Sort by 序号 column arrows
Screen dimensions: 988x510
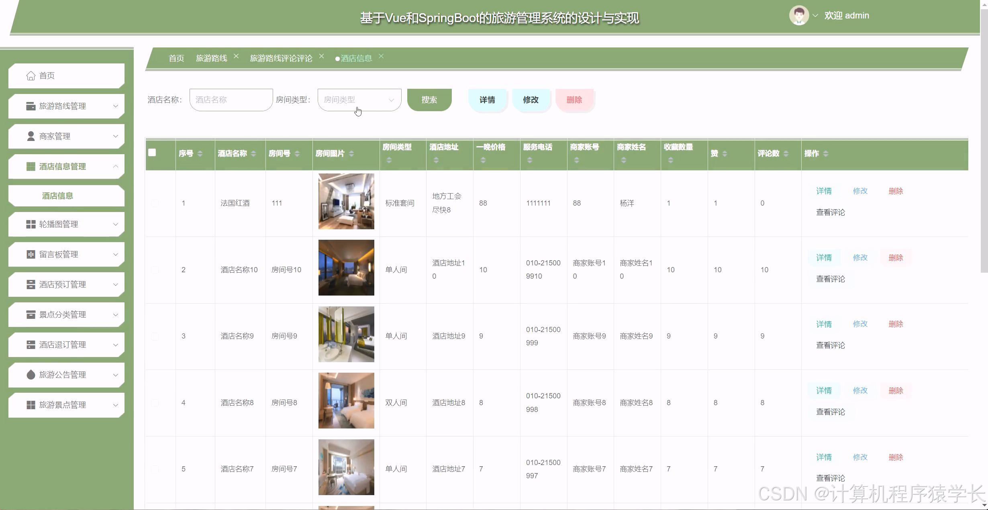coord(200,153)
